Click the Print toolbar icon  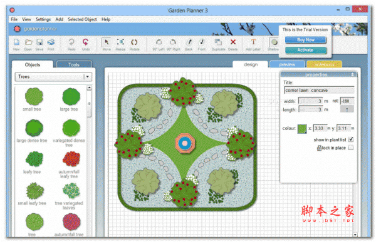(51, 43)
